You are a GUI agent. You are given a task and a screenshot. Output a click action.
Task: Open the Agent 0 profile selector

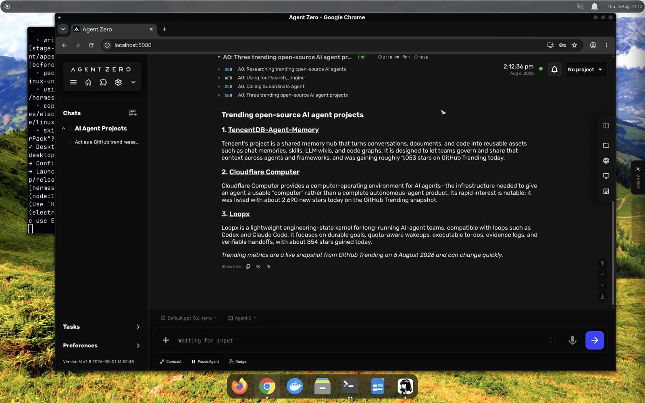click(x=242, y=318)
